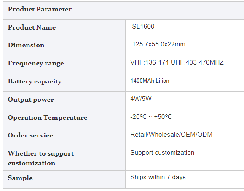Select the Battery capacity label

point(35,81)
